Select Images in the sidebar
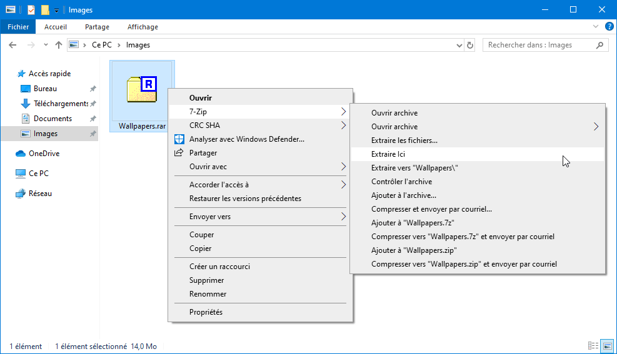 [49, 134]
